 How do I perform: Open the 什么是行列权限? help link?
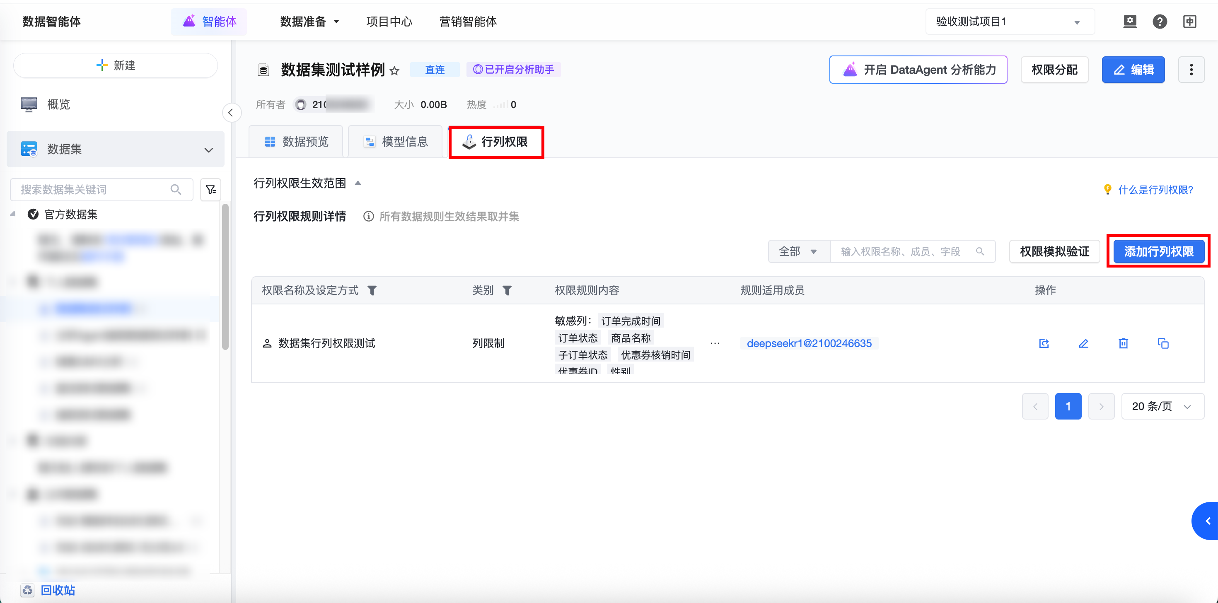click(x=1155, y=190)
